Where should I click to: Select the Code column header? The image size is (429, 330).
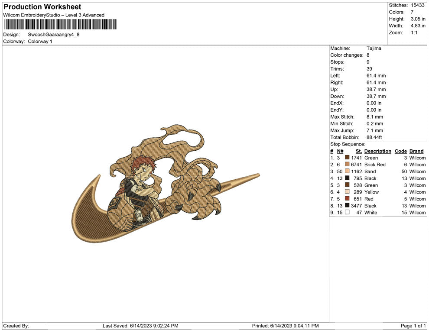point(400,151)
